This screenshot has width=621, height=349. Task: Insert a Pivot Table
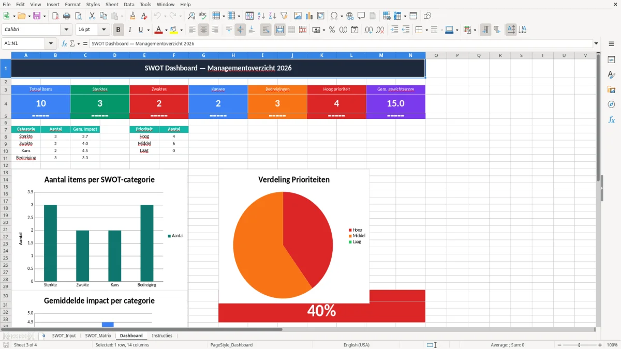(321, 16)
